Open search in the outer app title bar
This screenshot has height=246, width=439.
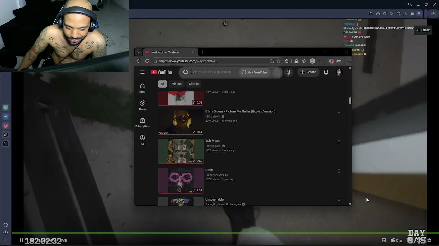[410, 4]
